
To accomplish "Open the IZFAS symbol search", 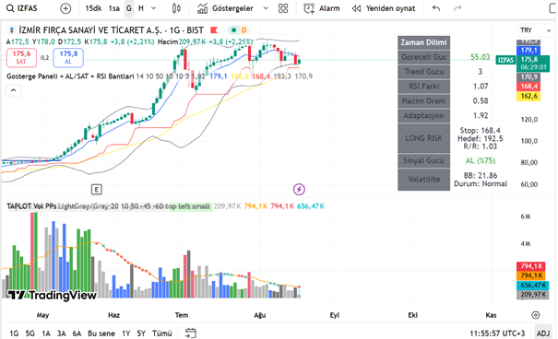I will click(x=22, y=8).
